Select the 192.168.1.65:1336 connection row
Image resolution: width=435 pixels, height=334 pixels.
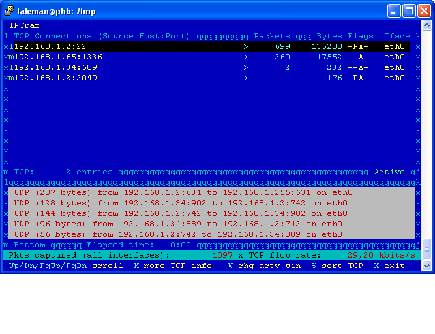pos(212,57)
